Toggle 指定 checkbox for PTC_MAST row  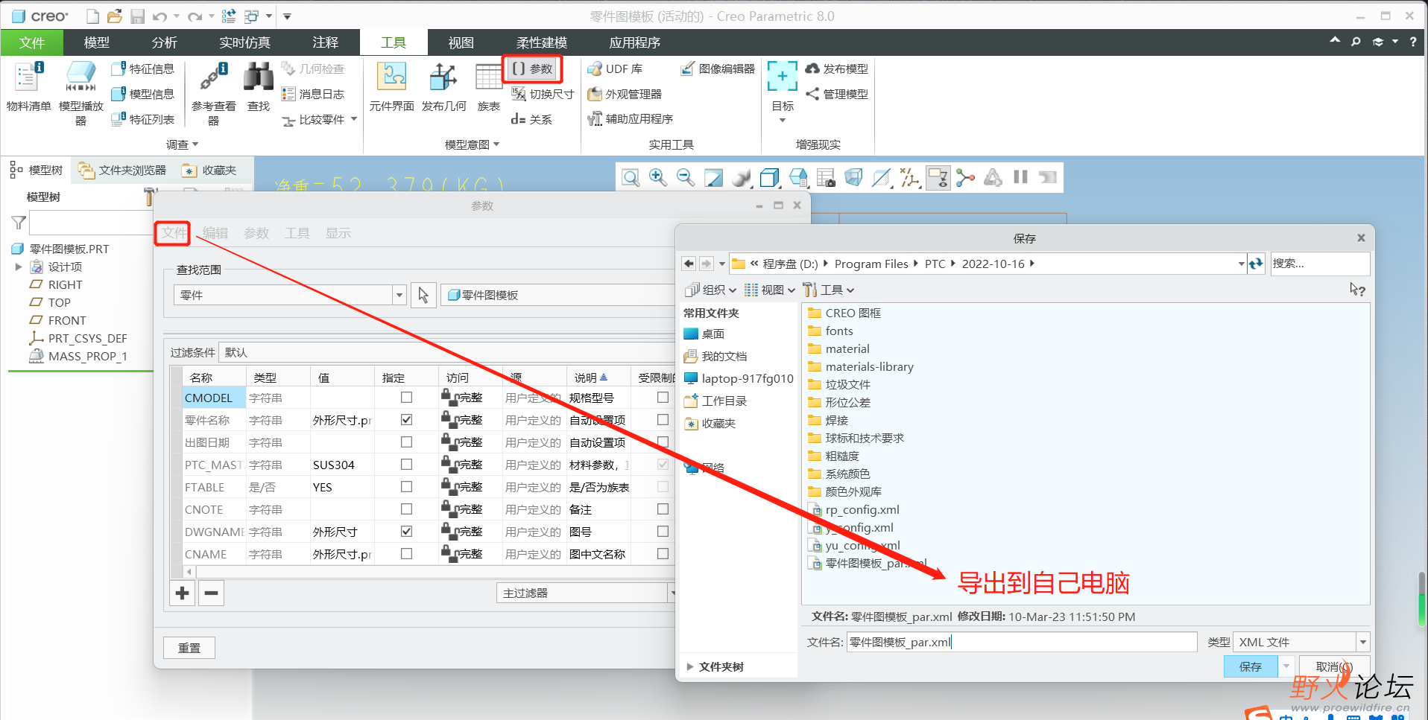pyautogui.click(x=406, y=465)
